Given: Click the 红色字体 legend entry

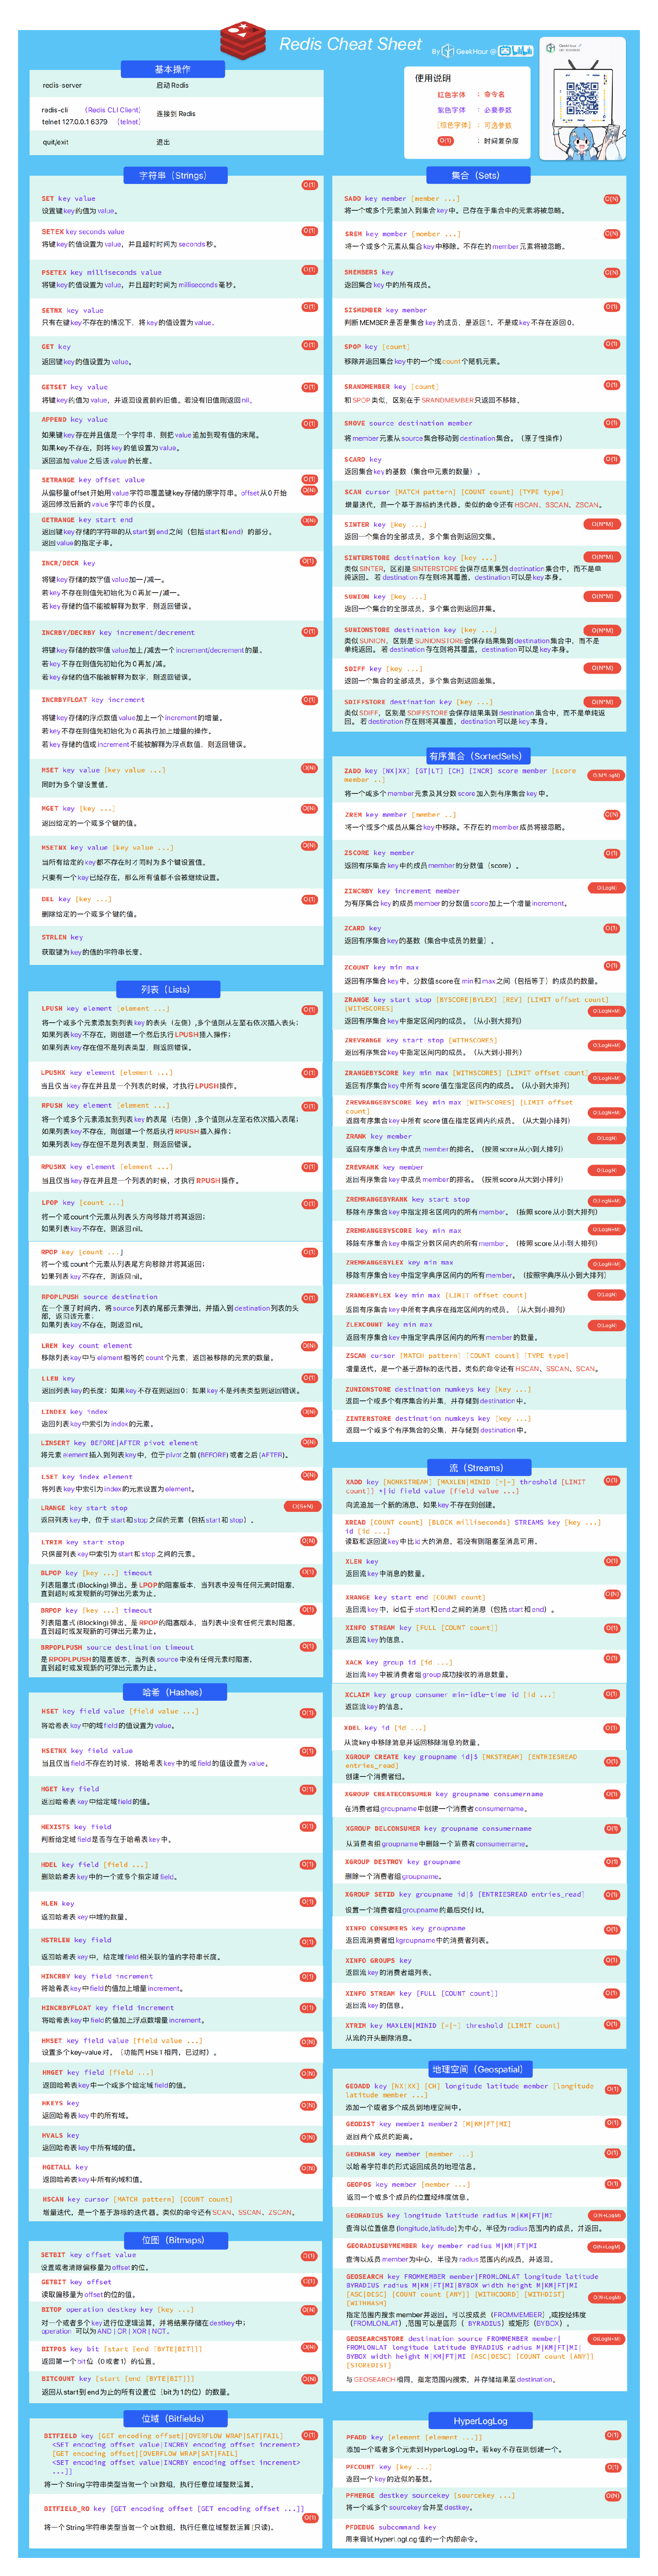Looking at the screenshot, I should pyautogui.click(x=451, y=95).
